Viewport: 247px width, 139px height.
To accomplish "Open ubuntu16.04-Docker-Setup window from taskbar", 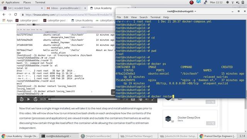I will (x=178, y=136).
